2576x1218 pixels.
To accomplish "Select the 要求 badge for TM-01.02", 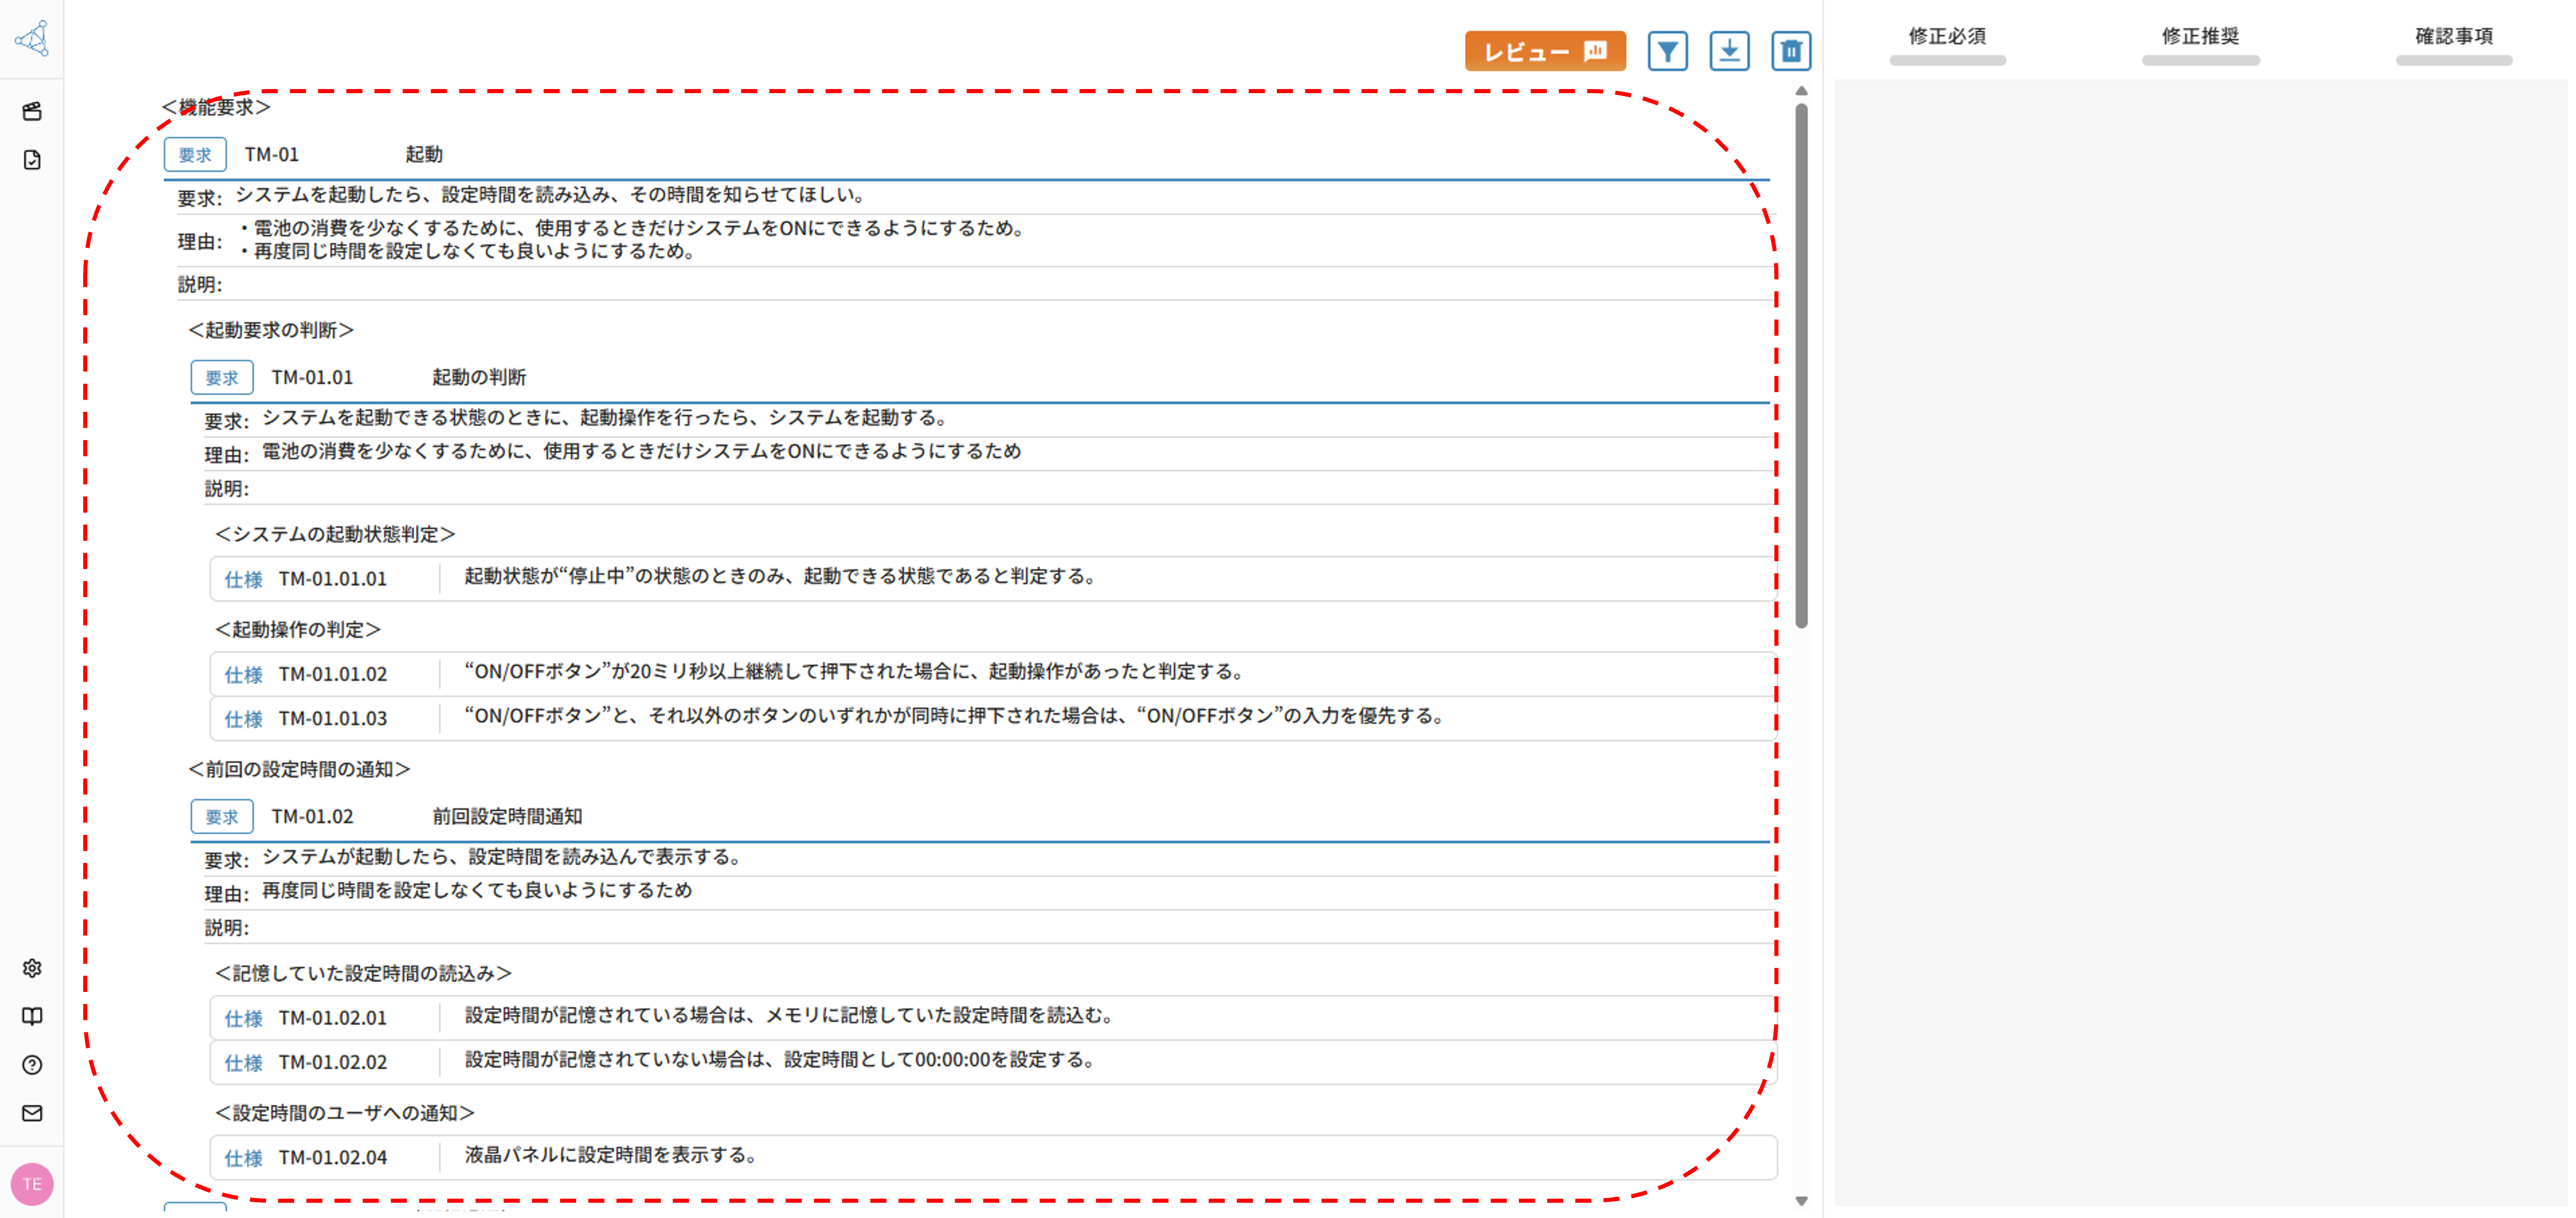I will (221, 816).
